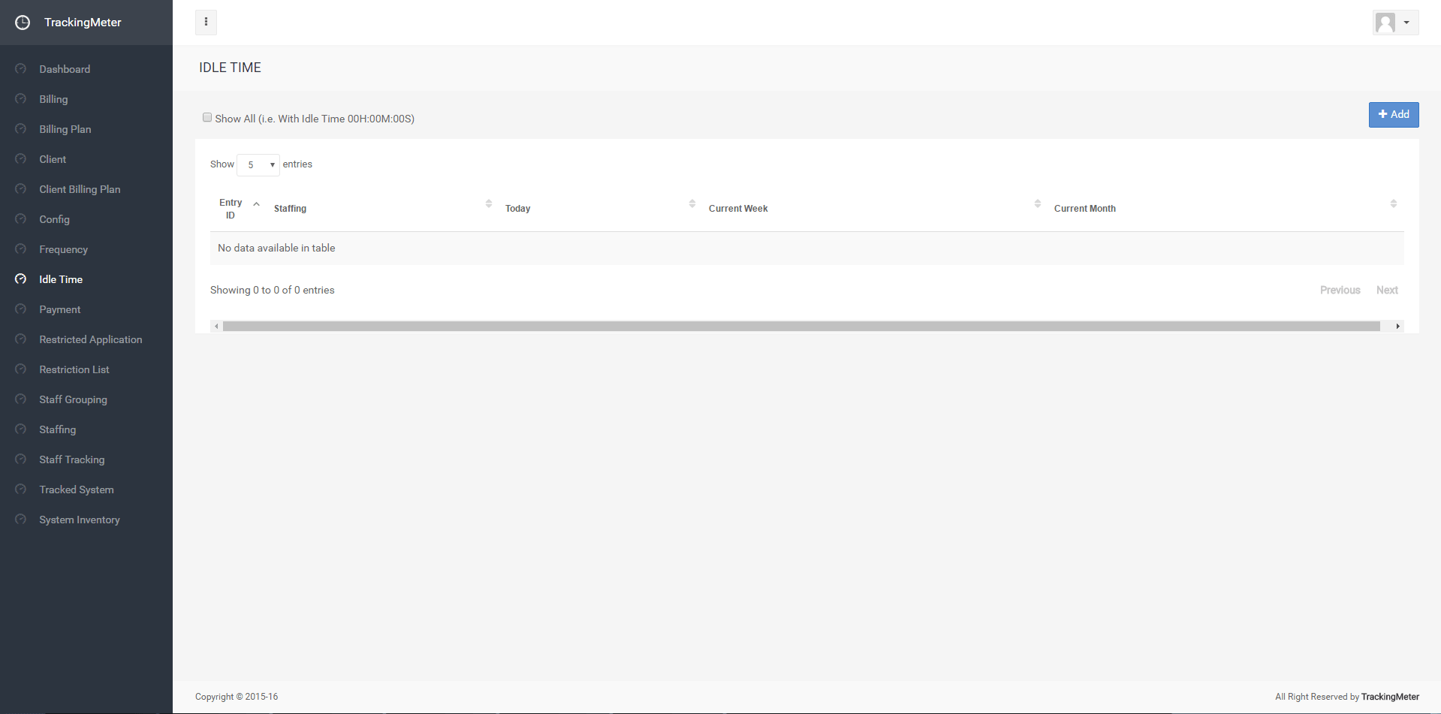This screenshot has width=1441, height=714.
Task: Click the gauge icon beside Dashboard
Action: [x=21, y=69]
